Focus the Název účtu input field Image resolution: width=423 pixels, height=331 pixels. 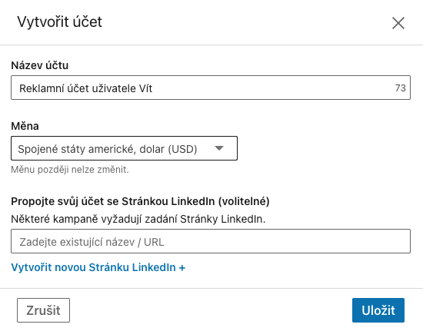pyautogui.click(x=211, y=88)
